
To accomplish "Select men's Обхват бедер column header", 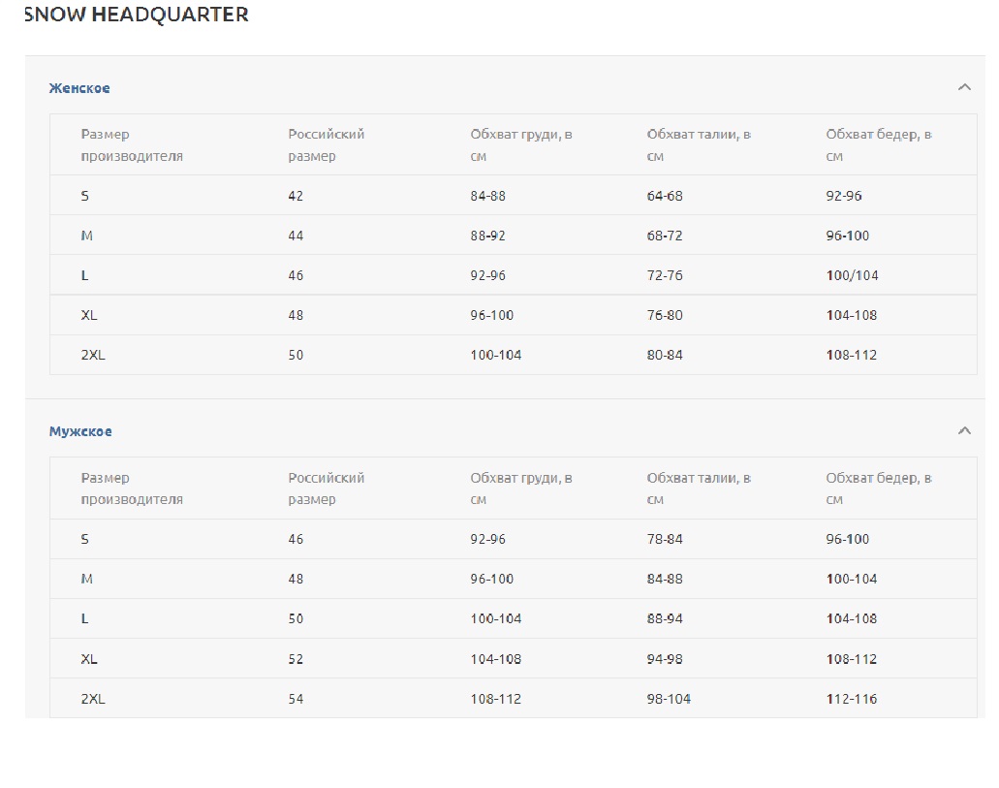I will coord(878,489).
